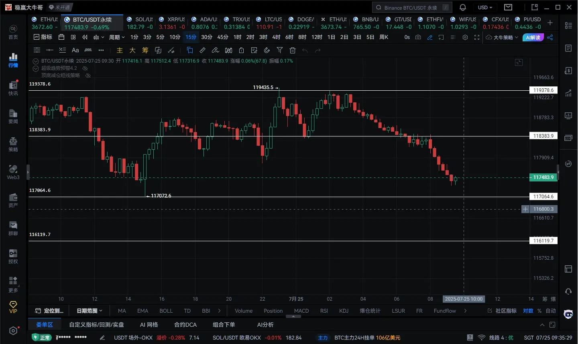Select the 1日 timeframe
This screenshot has height=344, width=578.
[x=331, y=37]
